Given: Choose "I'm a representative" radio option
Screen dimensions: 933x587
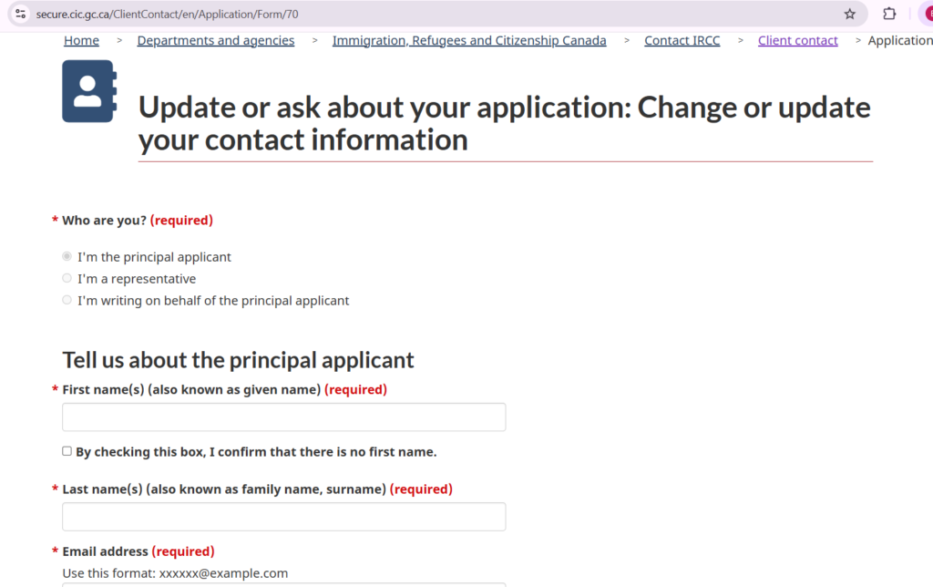Looking at the screenshot, I should [x=67, y=279].
